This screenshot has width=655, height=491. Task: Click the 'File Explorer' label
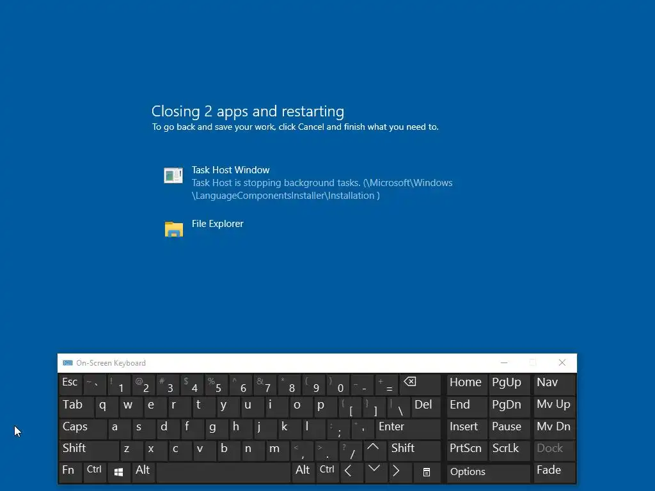point(217,224)
